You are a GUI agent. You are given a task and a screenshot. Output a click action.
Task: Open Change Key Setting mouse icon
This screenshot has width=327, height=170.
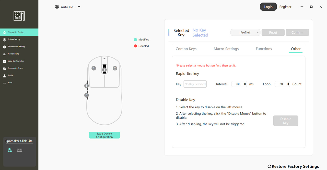coord(4,32)
